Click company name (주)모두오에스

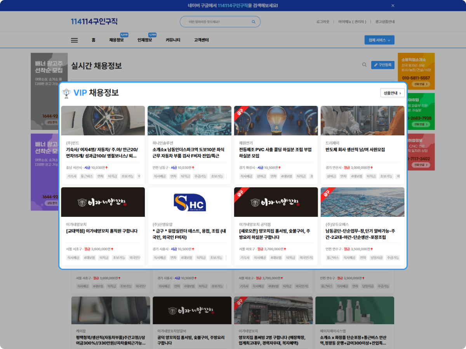[x=337, y=225]
